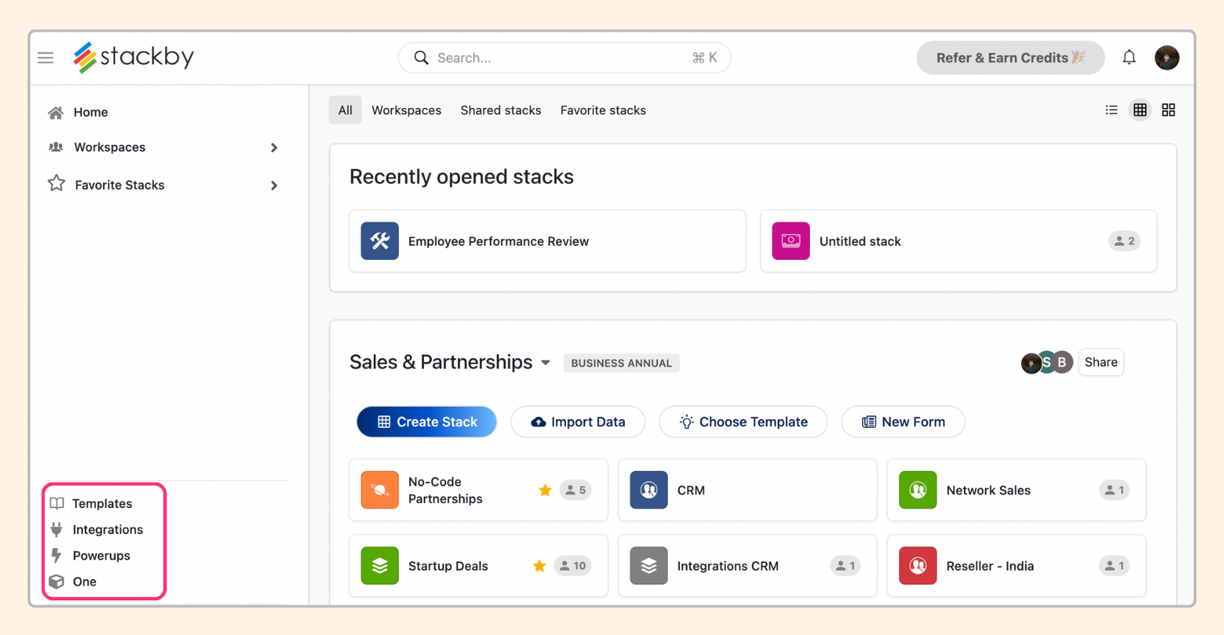
Task: Click the Integrations plug icon
Action: pyautogui.click(x=57, y=529)
